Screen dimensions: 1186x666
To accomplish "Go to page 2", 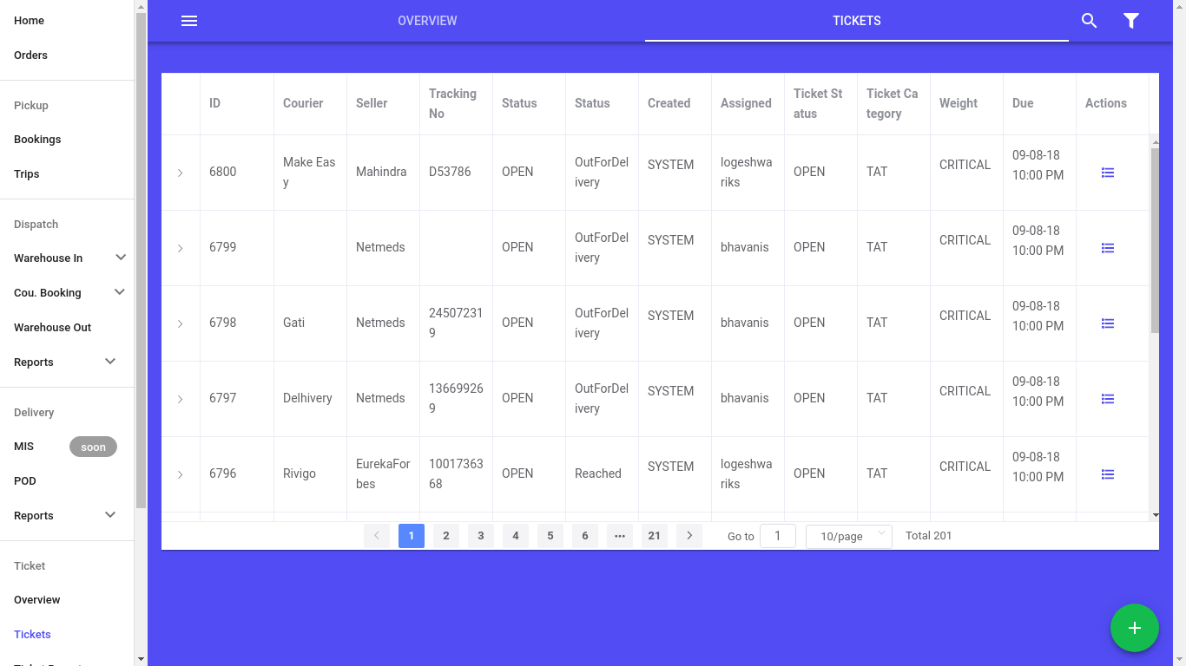I will point(446,536).
